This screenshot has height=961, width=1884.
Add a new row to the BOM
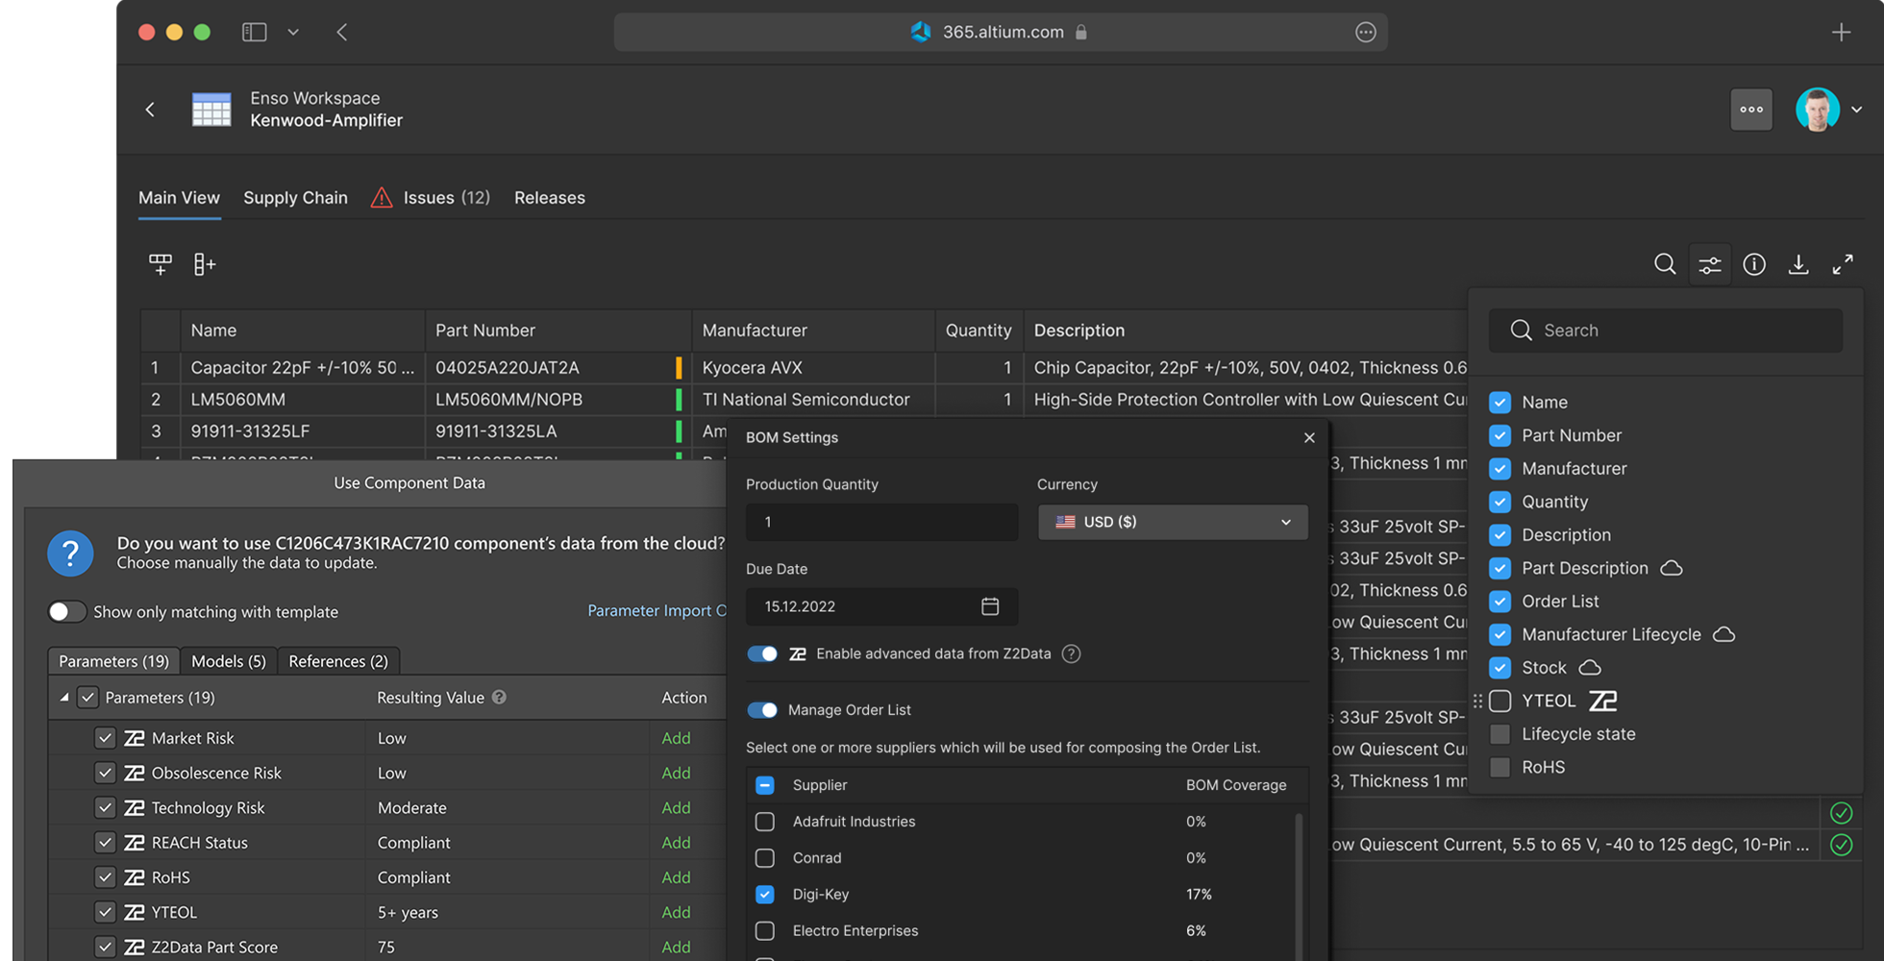(161, 263)
